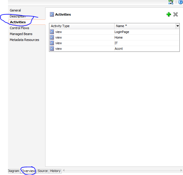This screenshot has width=183, height=175.
Task: Switch to the Overview tab
Action: 28,171
